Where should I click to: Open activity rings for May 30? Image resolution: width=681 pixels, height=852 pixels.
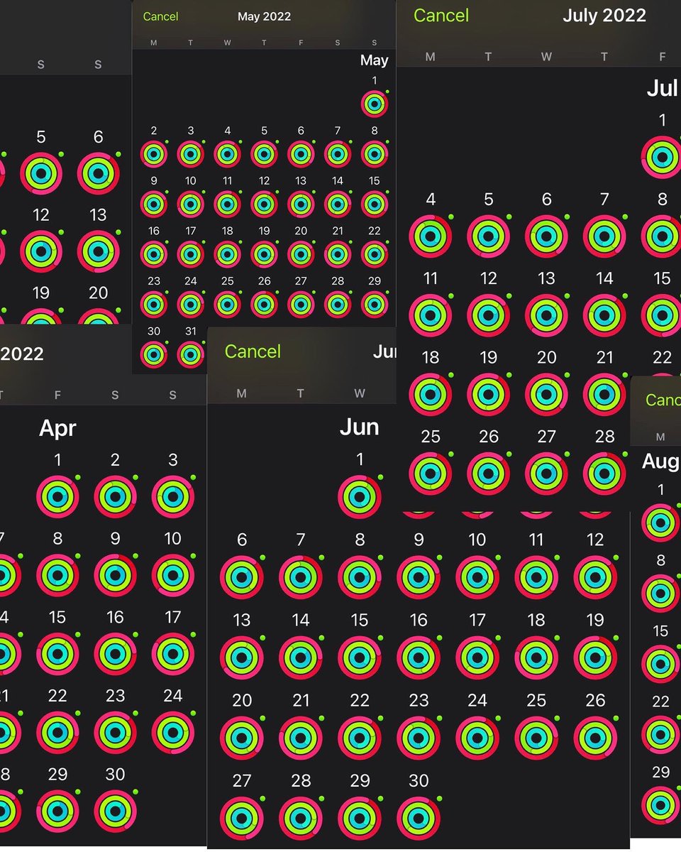pos(153,354)
